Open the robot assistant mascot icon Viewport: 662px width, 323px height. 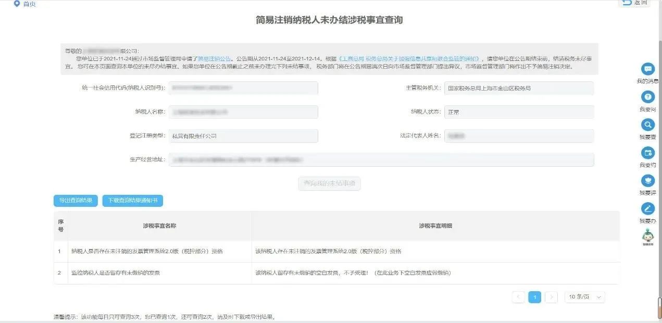(x=648, y=236)
